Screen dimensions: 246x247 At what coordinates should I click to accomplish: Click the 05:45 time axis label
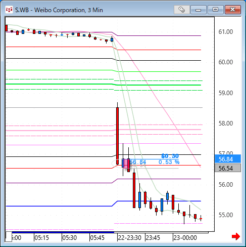tap(97, 238)
